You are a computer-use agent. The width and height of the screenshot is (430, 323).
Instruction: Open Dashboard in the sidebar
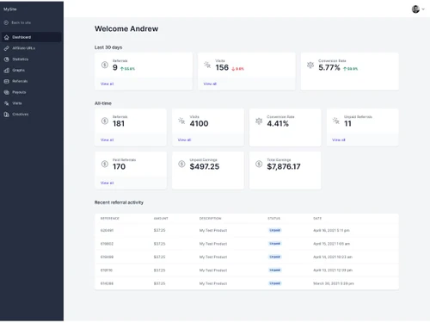(32, 37)
